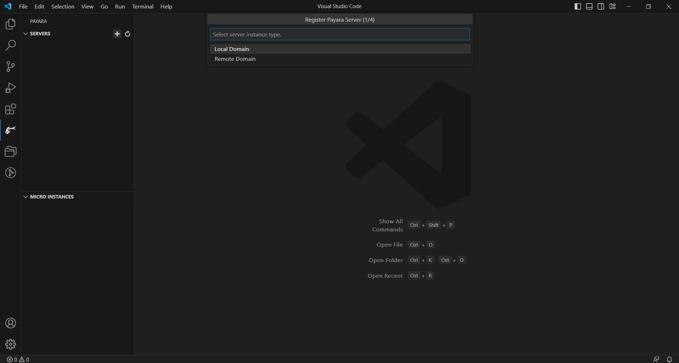The width and height of the screenshot is (679, 363).
Task: Open the Run and Debug view
Action: 11,88
